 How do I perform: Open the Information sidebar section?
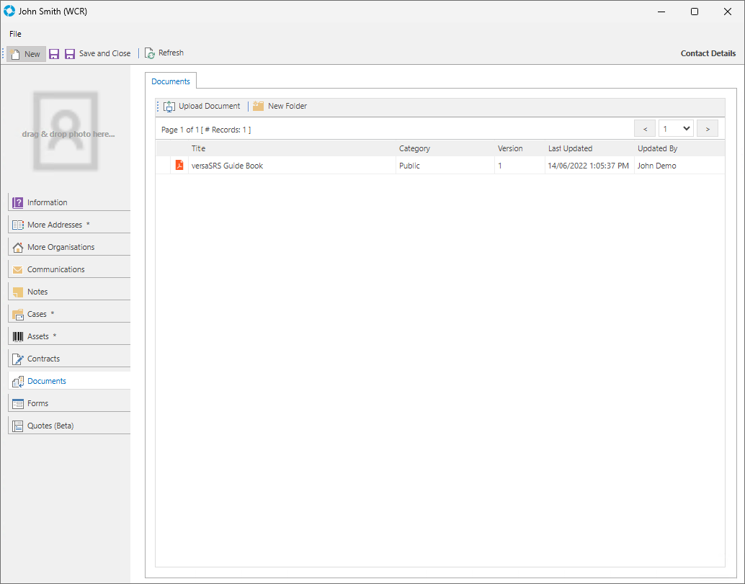(x=48, y=203)
